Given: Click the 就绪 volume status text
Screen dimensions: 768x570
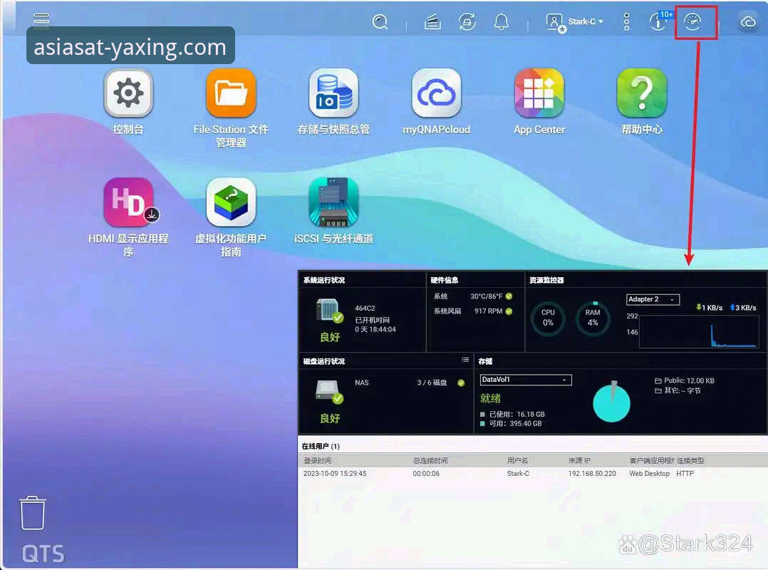Looking at the screenshot, I should click(490, 398).
